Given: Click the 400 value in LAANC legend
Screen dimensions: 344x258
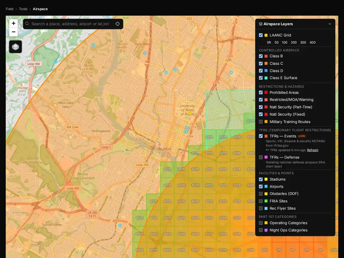Looking at the screenshot, I should 313,43.
